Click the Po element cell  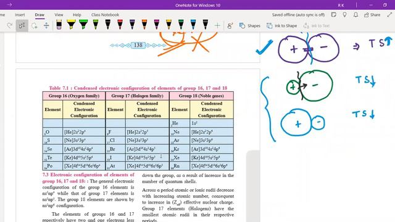52,166
